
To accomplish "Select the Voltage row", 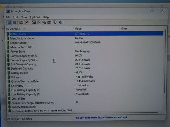I will [85, 77].
